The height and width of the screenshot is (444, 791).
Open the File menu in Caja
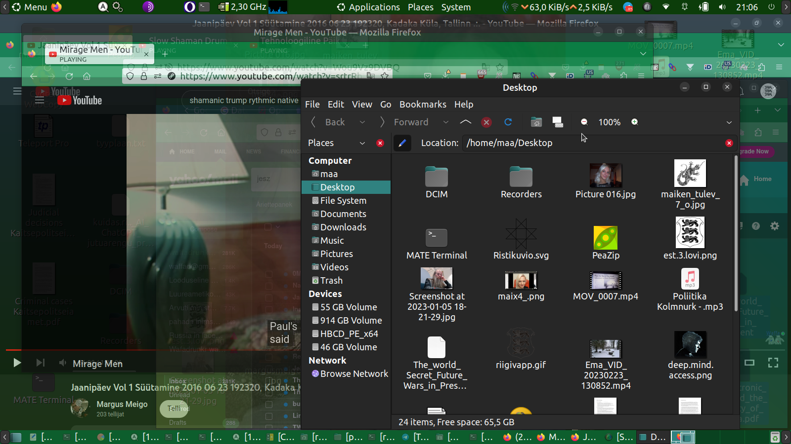tap(312, 104)
